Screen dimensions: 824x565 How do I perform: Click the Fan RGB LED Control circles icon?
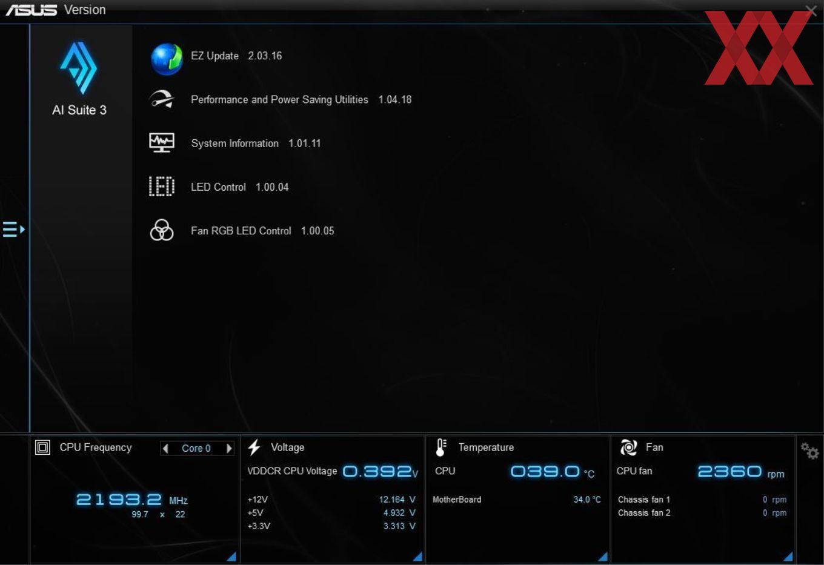(x=162, y=231)
